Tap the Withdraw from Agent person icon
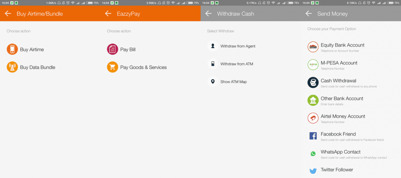Viewport: 401px width, 178px height. coord(213,46)
